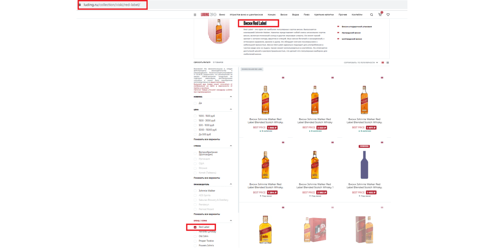
Task: Click UK flag on 1 966 ₽ product
Action: [x=283, y=77]
